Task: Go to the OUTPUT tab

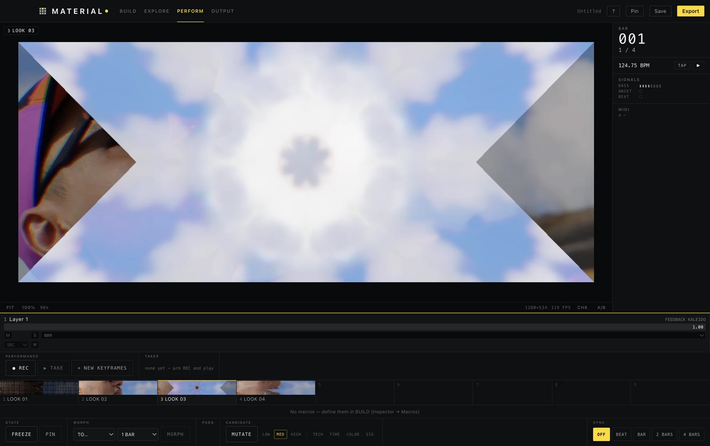Action: tap(223, 11)
